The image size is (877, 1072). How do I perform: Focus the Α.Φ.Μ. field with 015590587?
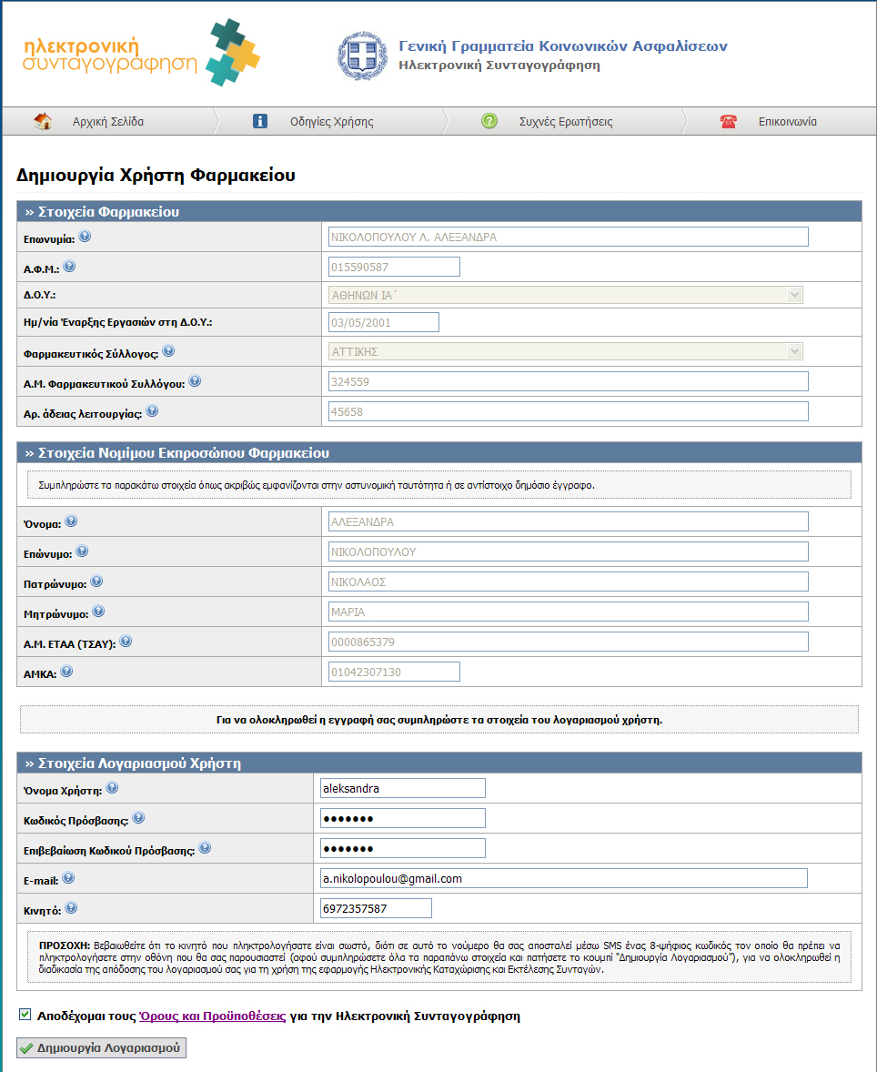point(394,268)
